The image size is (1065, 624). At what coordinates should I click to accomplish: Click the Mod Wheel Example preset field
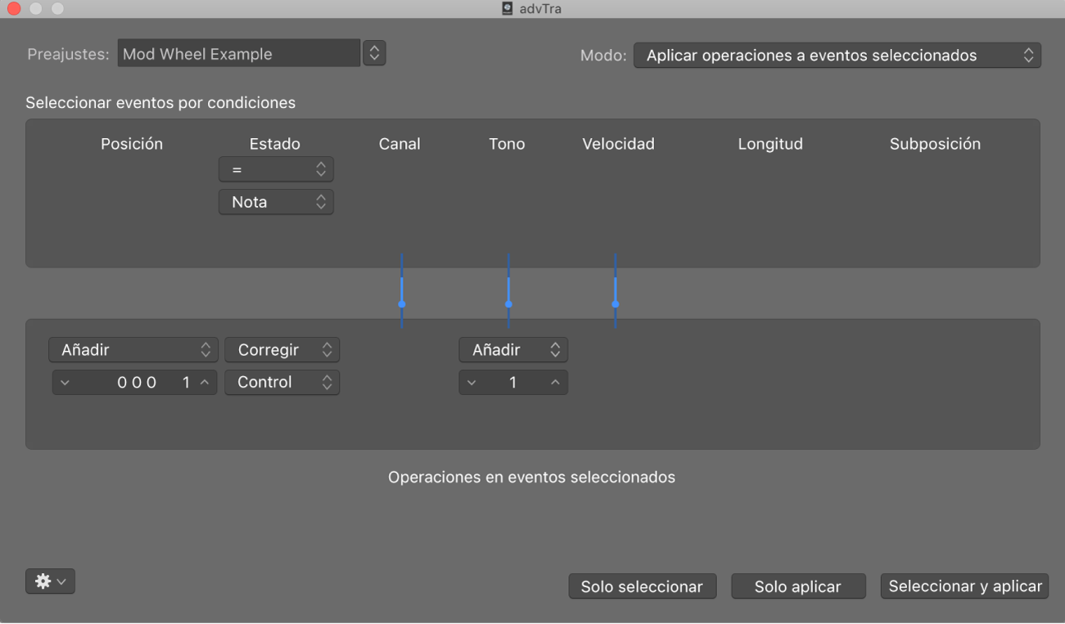[238, 54]
